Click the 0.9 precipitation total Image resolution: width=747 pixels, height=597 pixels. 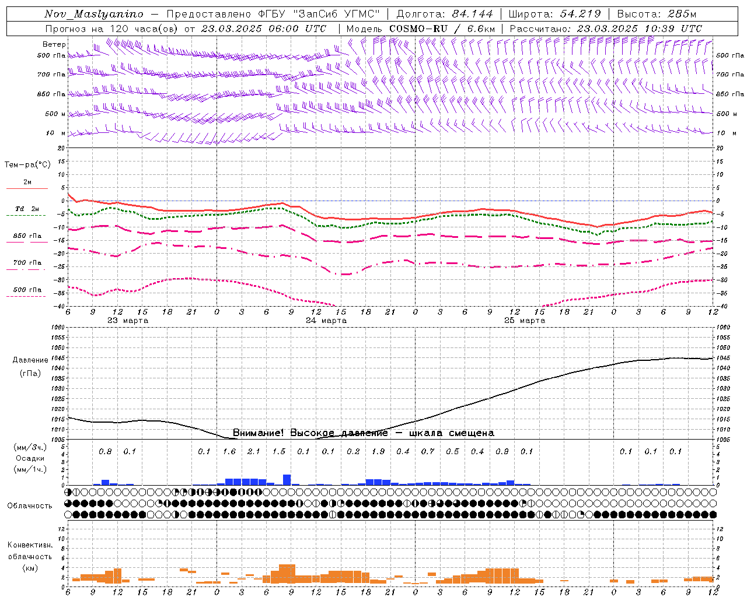pos(502,451)
